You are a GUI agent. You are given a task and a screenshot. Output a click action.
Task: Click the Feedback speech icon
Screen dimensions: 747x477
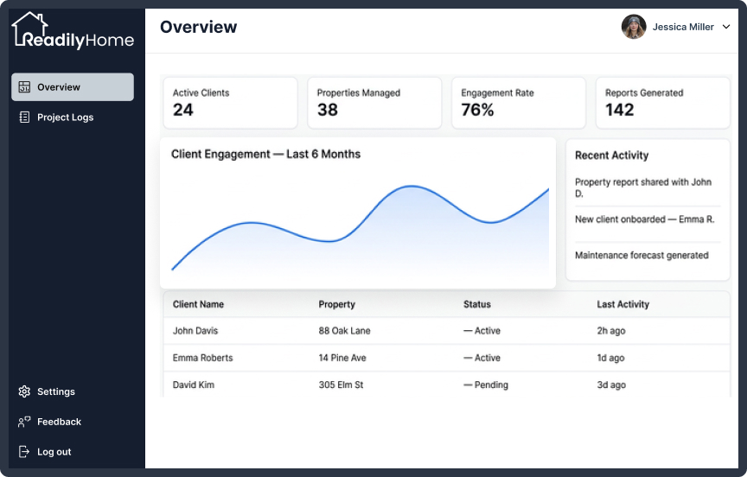point(24,422)
